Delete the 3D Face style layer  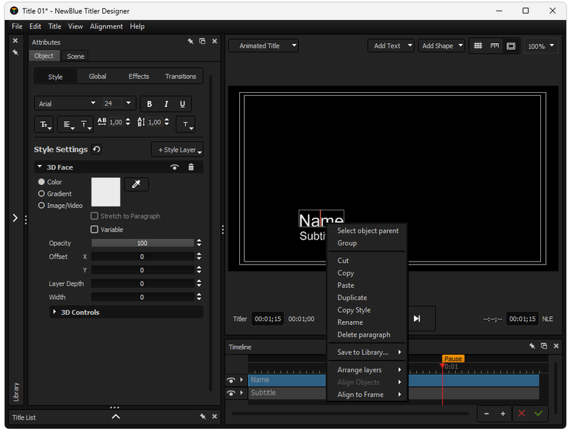click(191, 167)
